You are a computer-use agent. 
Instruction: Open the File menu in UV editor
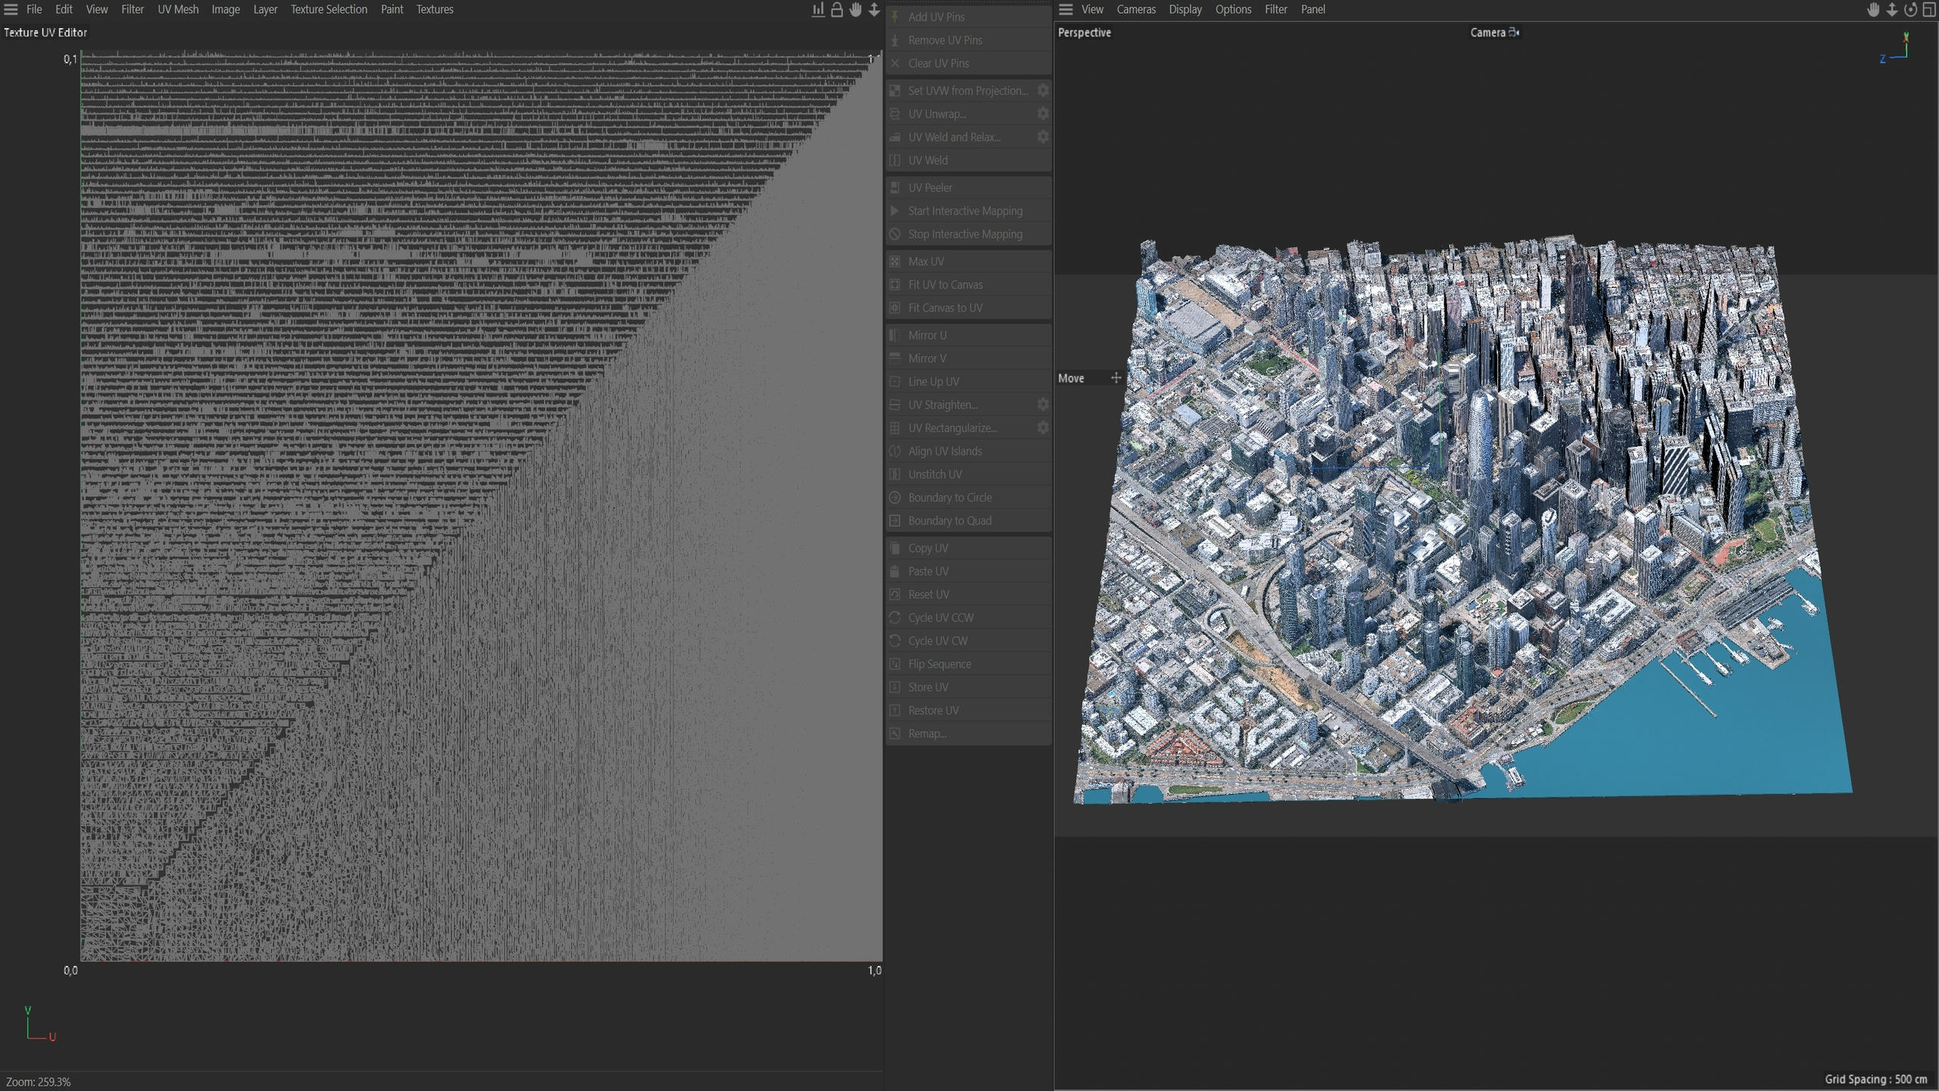tap(34, 9)
